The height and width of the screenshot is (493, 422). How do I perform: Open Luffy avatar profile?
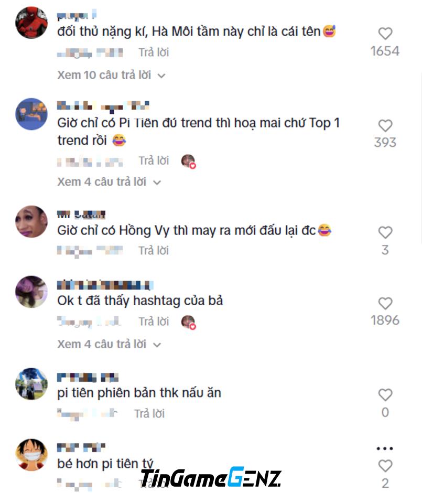(x=31, y=455)
